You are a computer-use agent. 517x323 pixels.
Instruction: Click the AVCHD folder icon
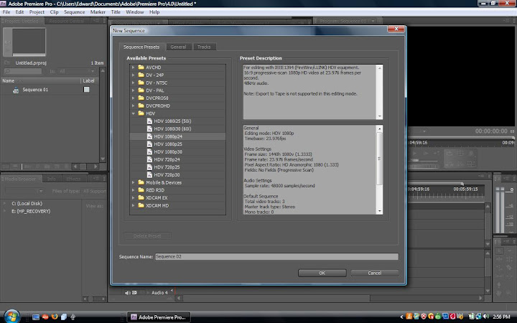tap(141, 67)
